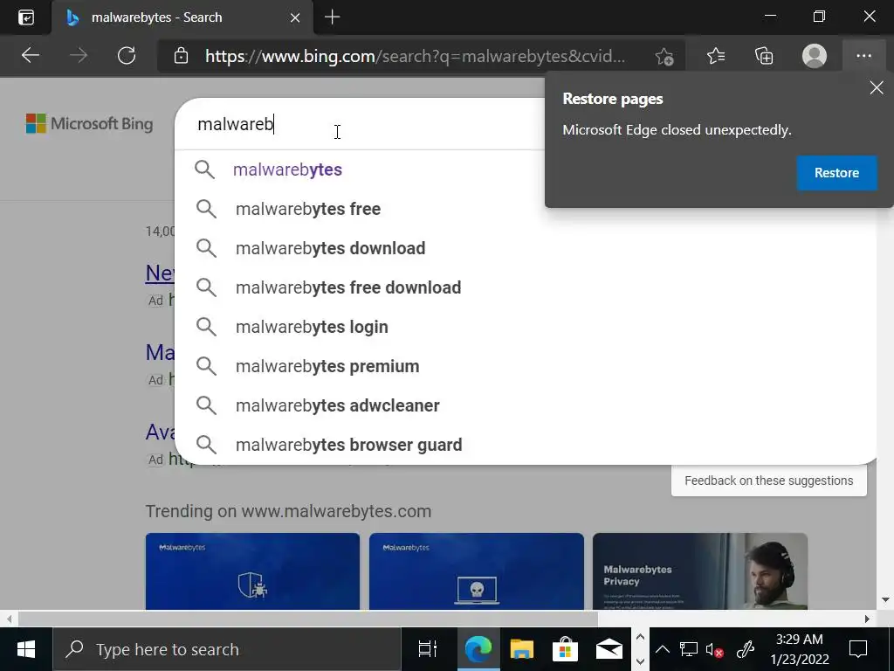Close the malwarebytes - Search tab
Image resolution: width=894 pixels, height=671 pixels.
(x=295, y=17)
